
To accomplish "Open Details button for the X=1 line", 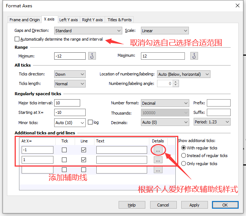I will coord(158,160).
